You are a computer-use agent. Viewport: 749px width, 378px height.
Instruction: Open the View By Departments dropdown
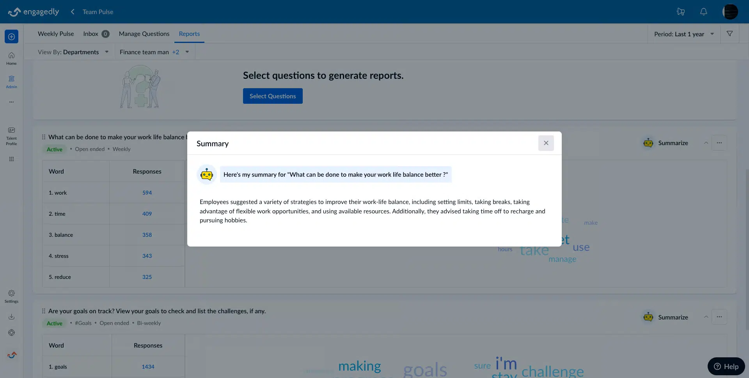tap(73, 52)
